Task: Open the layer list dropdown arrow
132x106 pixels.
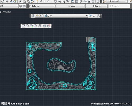Action: (87, 16)
